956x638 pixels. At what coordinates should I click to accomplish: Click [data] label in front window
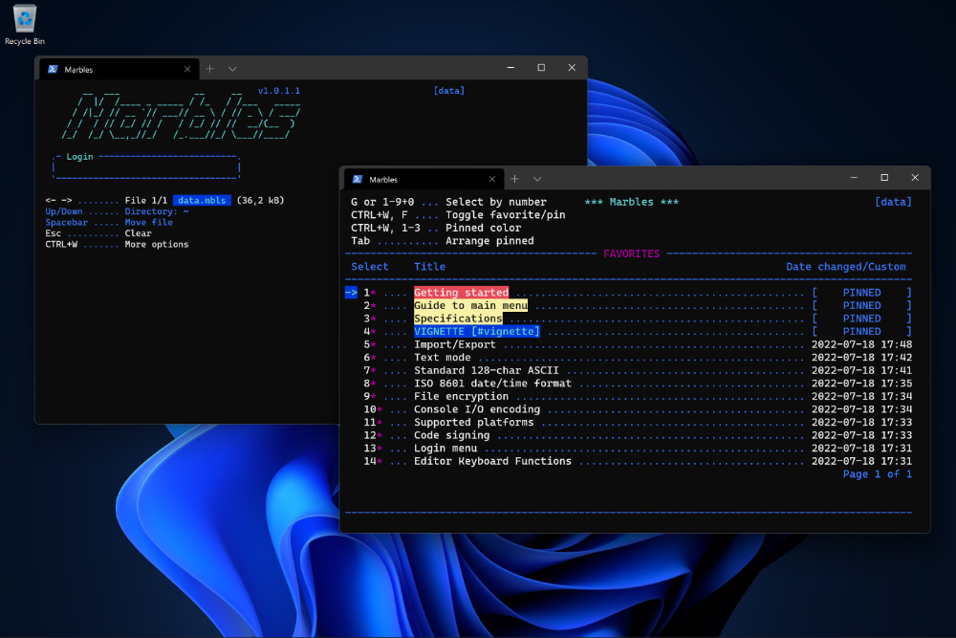(x=893, y=201)
